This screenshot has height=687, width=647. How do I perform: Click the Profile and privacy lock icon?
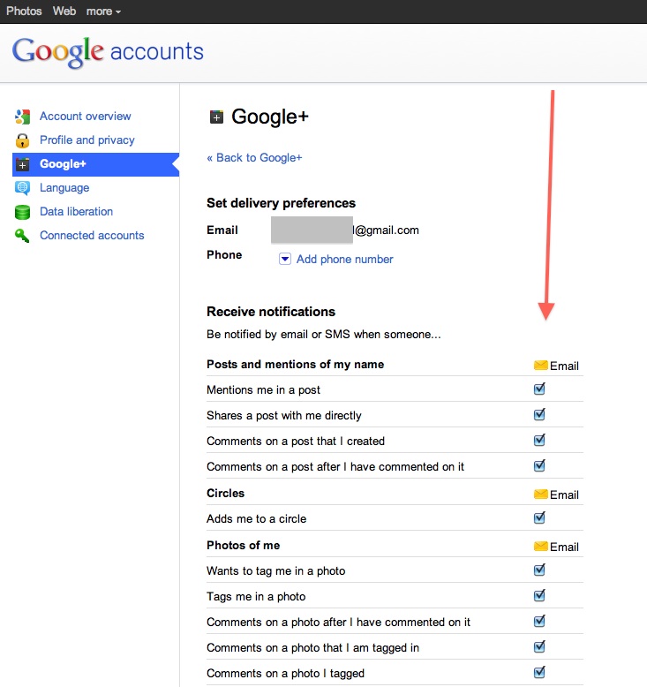click(x=23, y=140)
